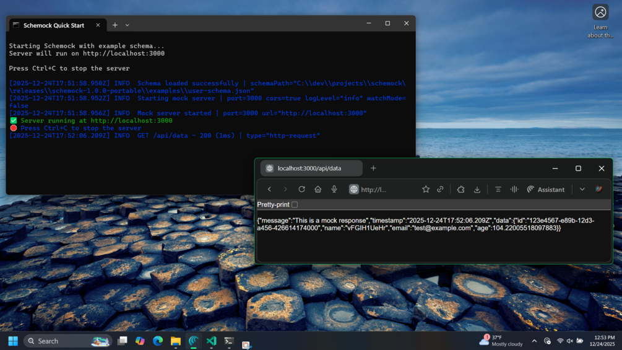Image resolution: width=622 pixels, height=350 pixels.
Task: Open Microsoft Edge from the taskbar
Action: [x=158, y=341]
